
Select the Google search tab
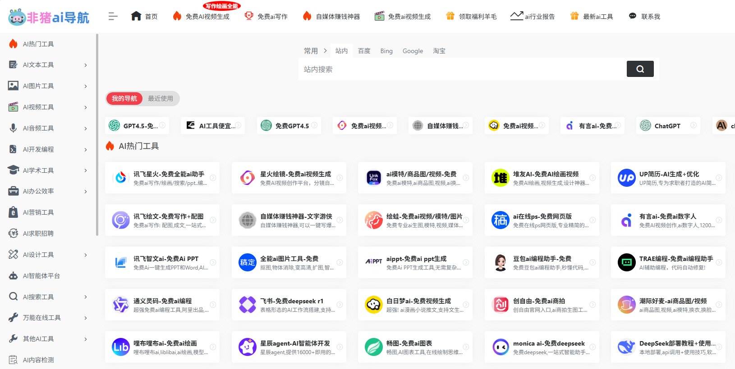coord(413,51)
